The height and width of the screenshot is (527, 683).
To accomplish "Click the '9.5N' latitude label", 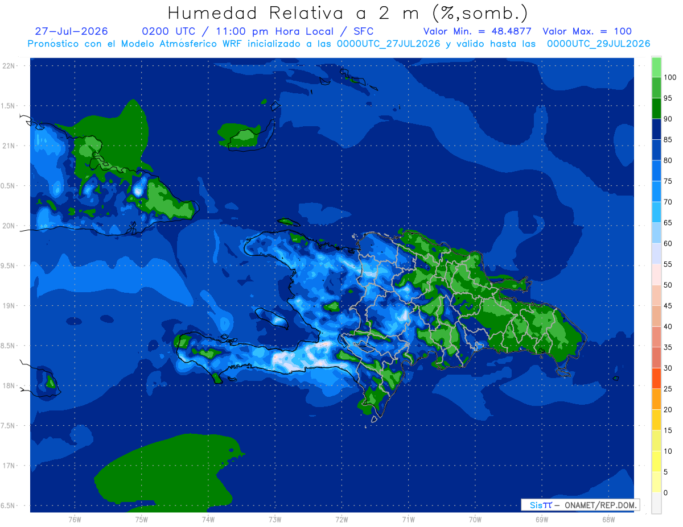I will (9, 265).
